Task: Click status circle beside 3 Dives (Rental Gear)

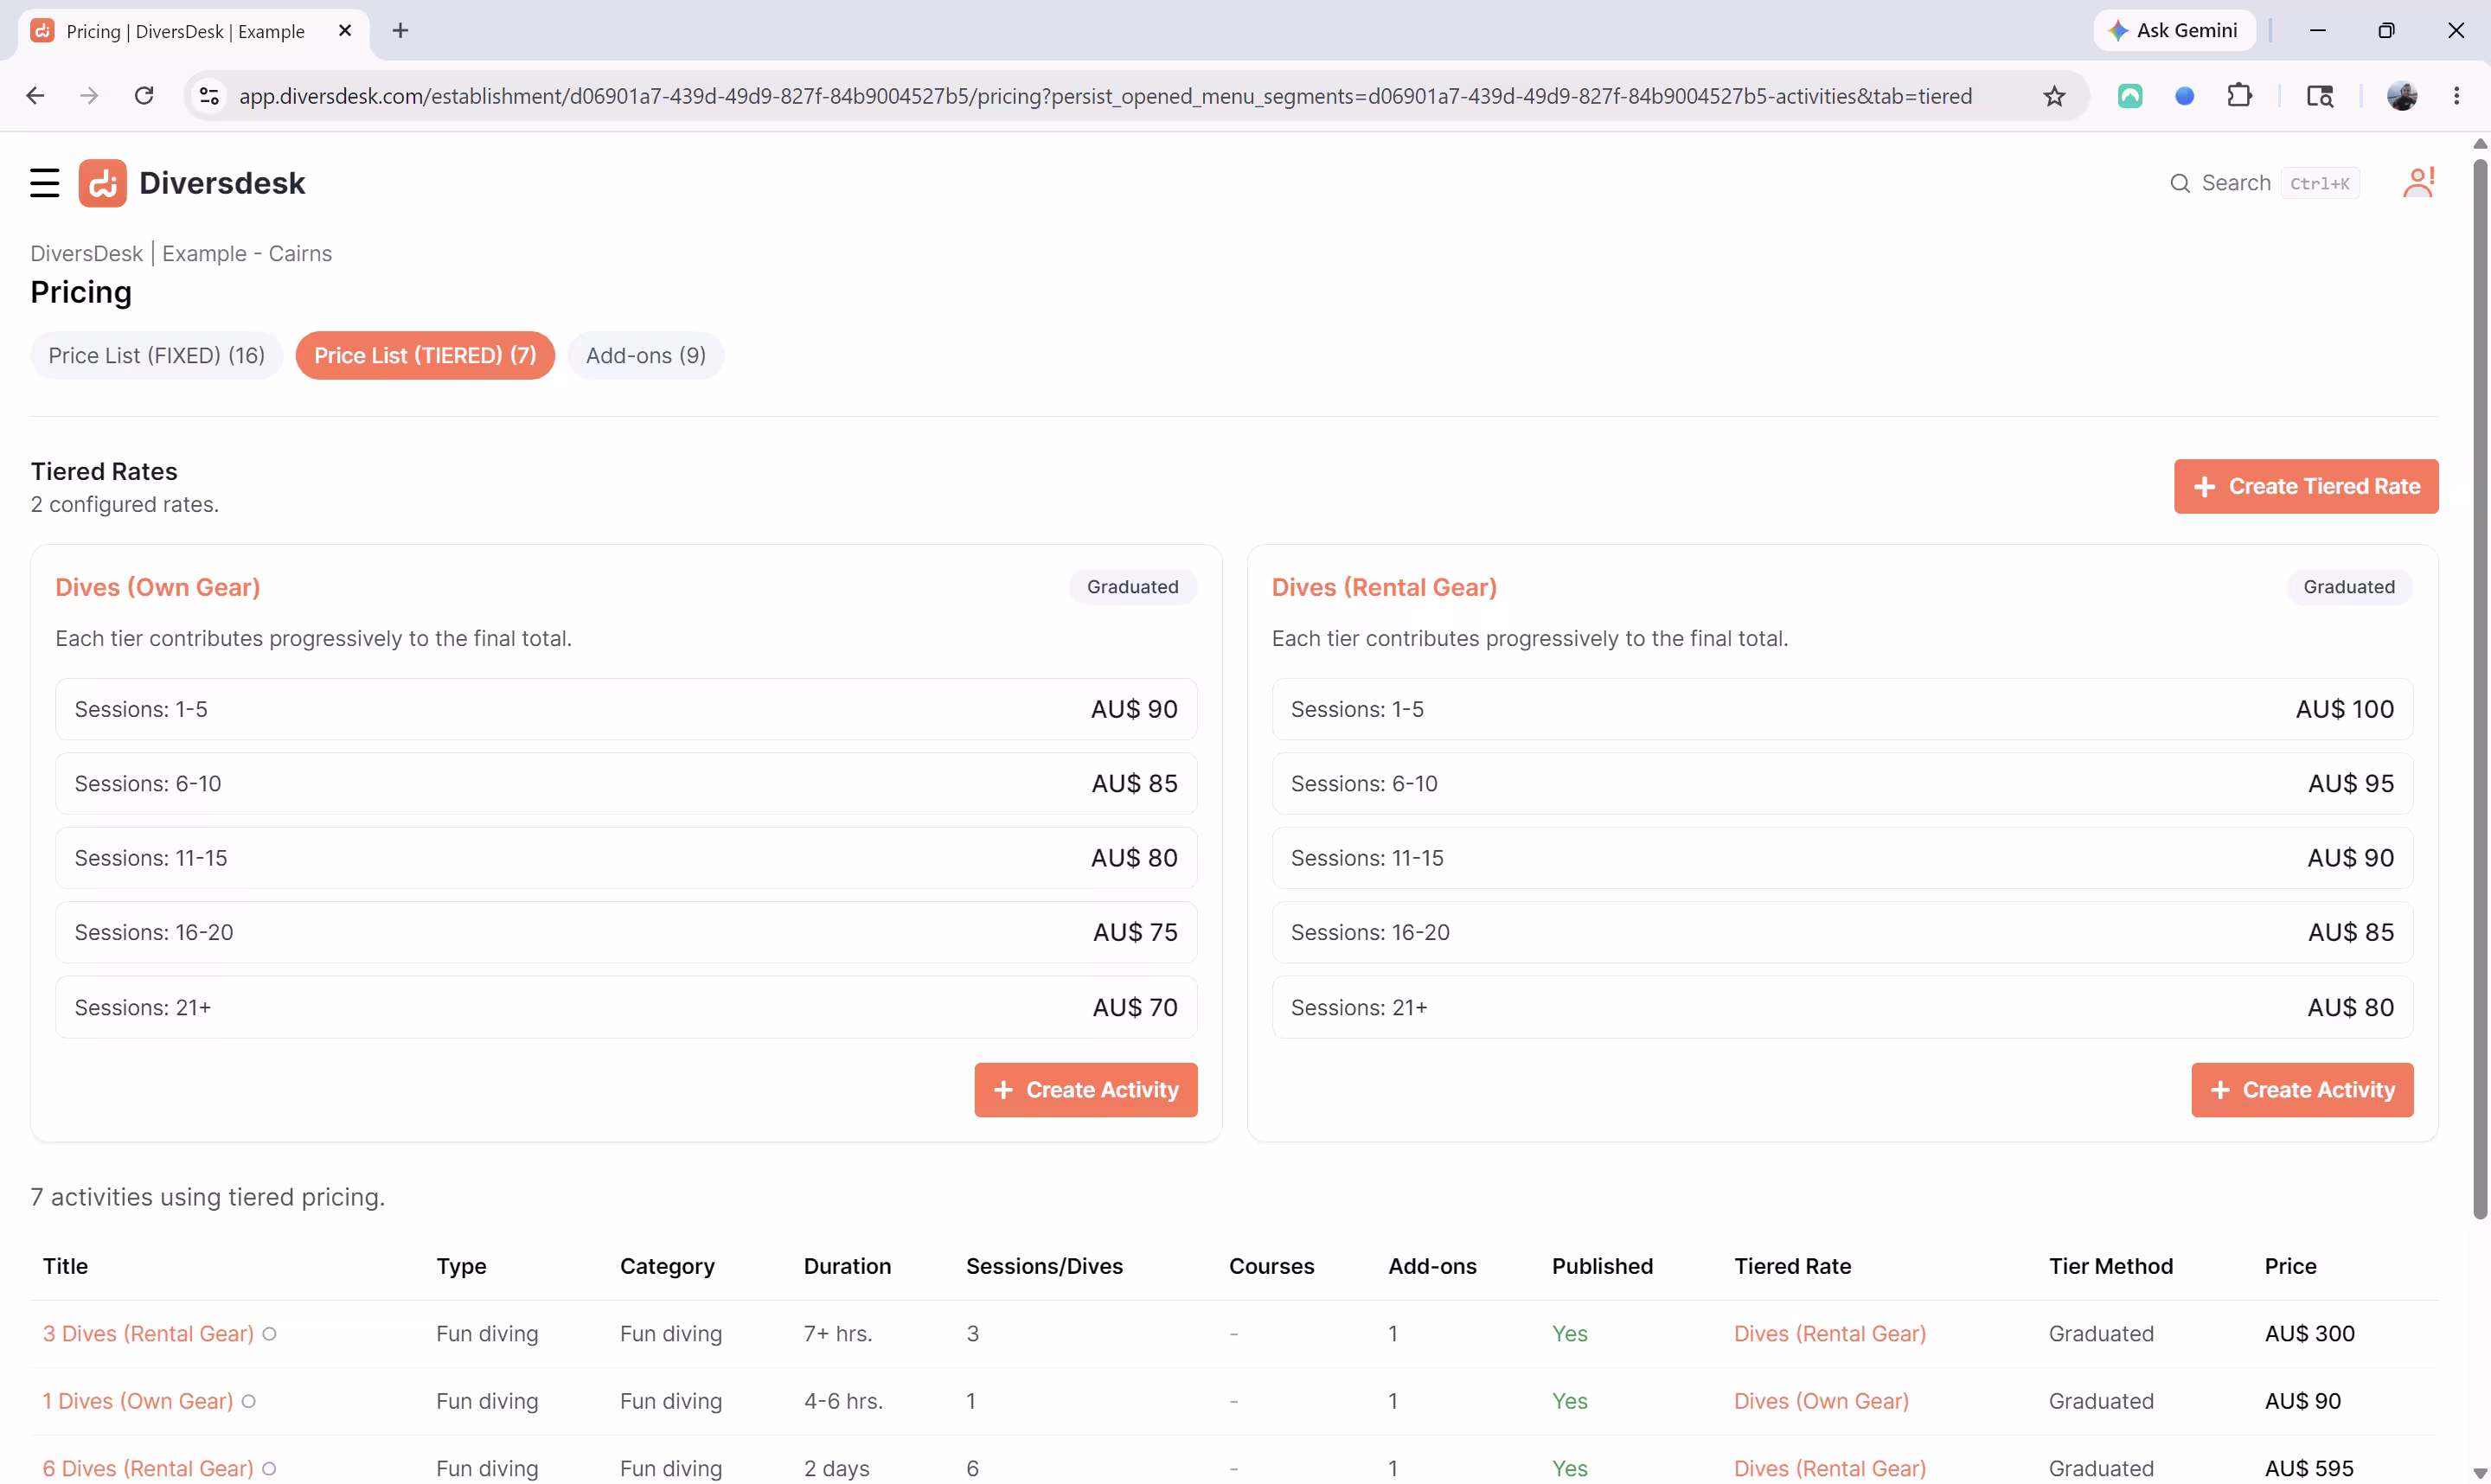Action: tap(269, 1334)
